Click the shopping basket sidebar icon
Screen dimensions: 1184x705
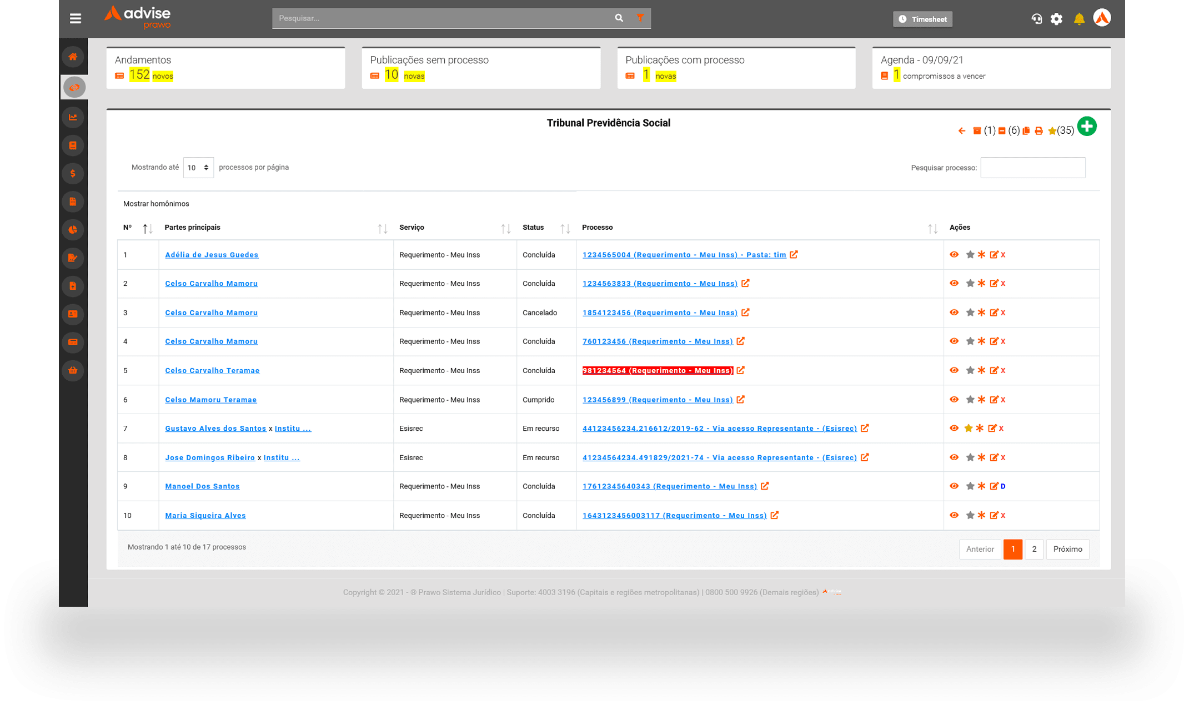click(73, 370)
